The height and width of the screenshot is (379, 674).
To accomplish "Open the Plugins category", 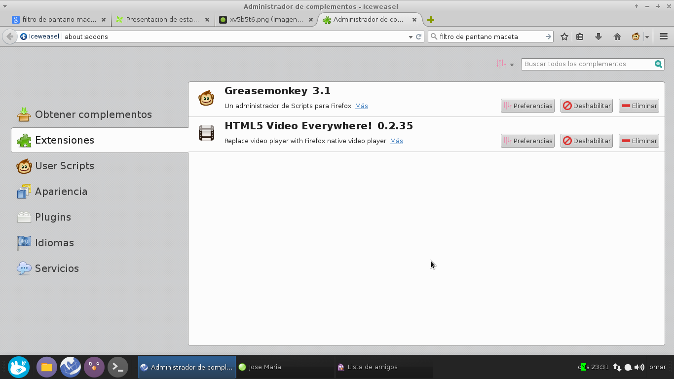I will 100,217.
